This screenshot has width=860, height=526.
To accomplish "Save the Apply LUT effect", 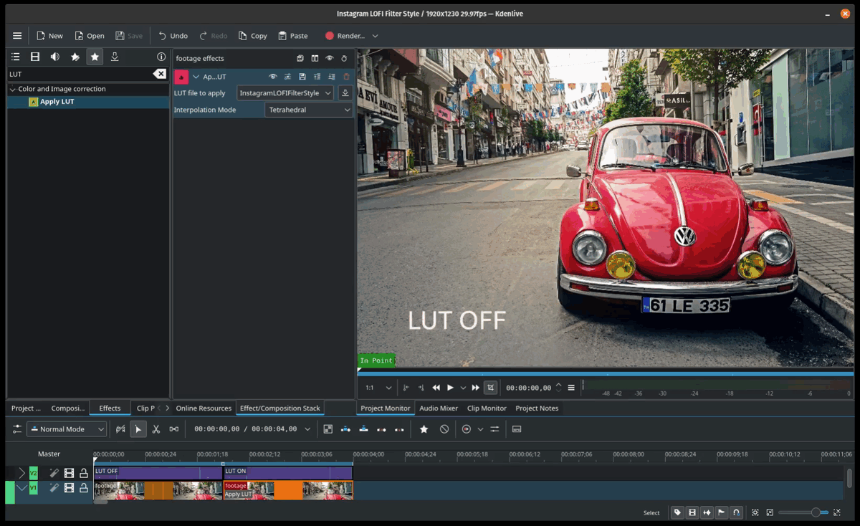I will pyautogui.click(x=302, y=77).
